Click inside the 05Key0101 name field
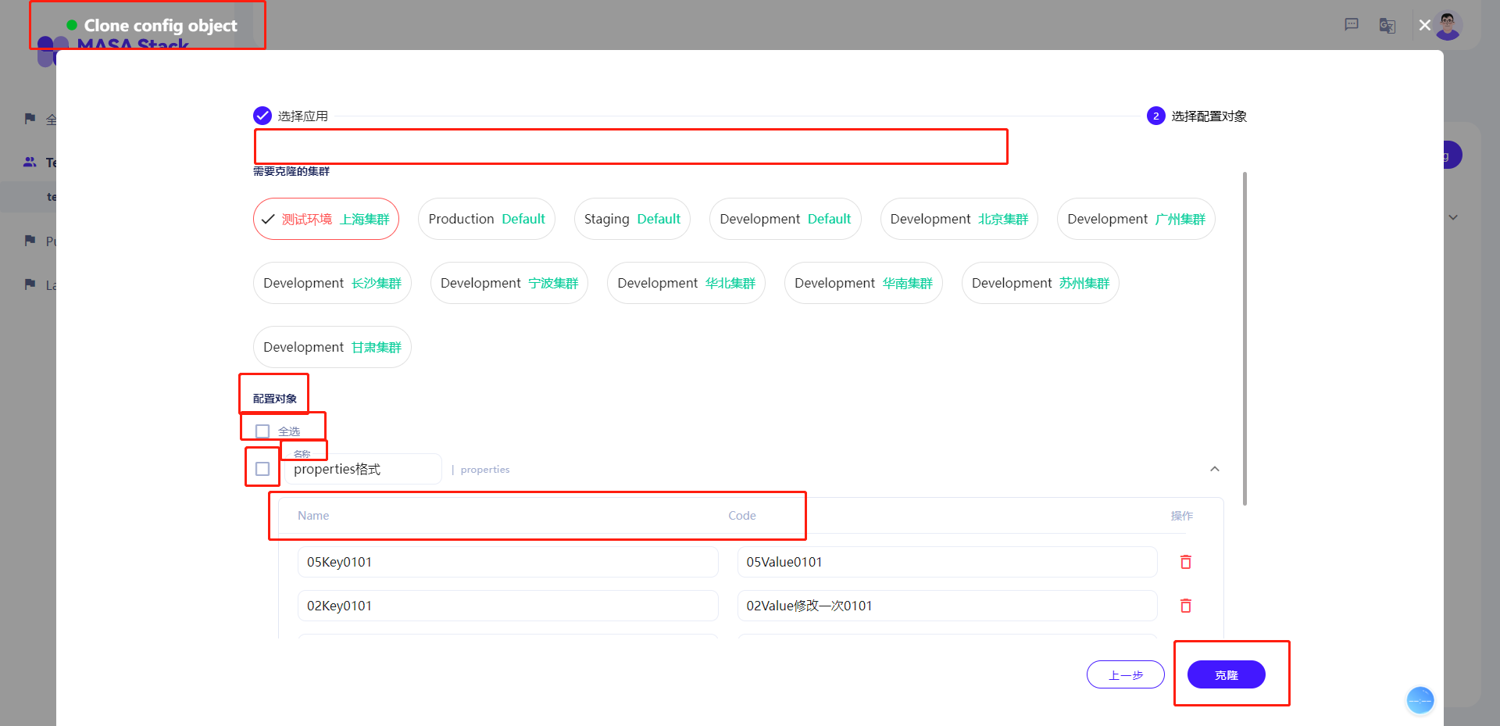 click(x=507, y=561)
